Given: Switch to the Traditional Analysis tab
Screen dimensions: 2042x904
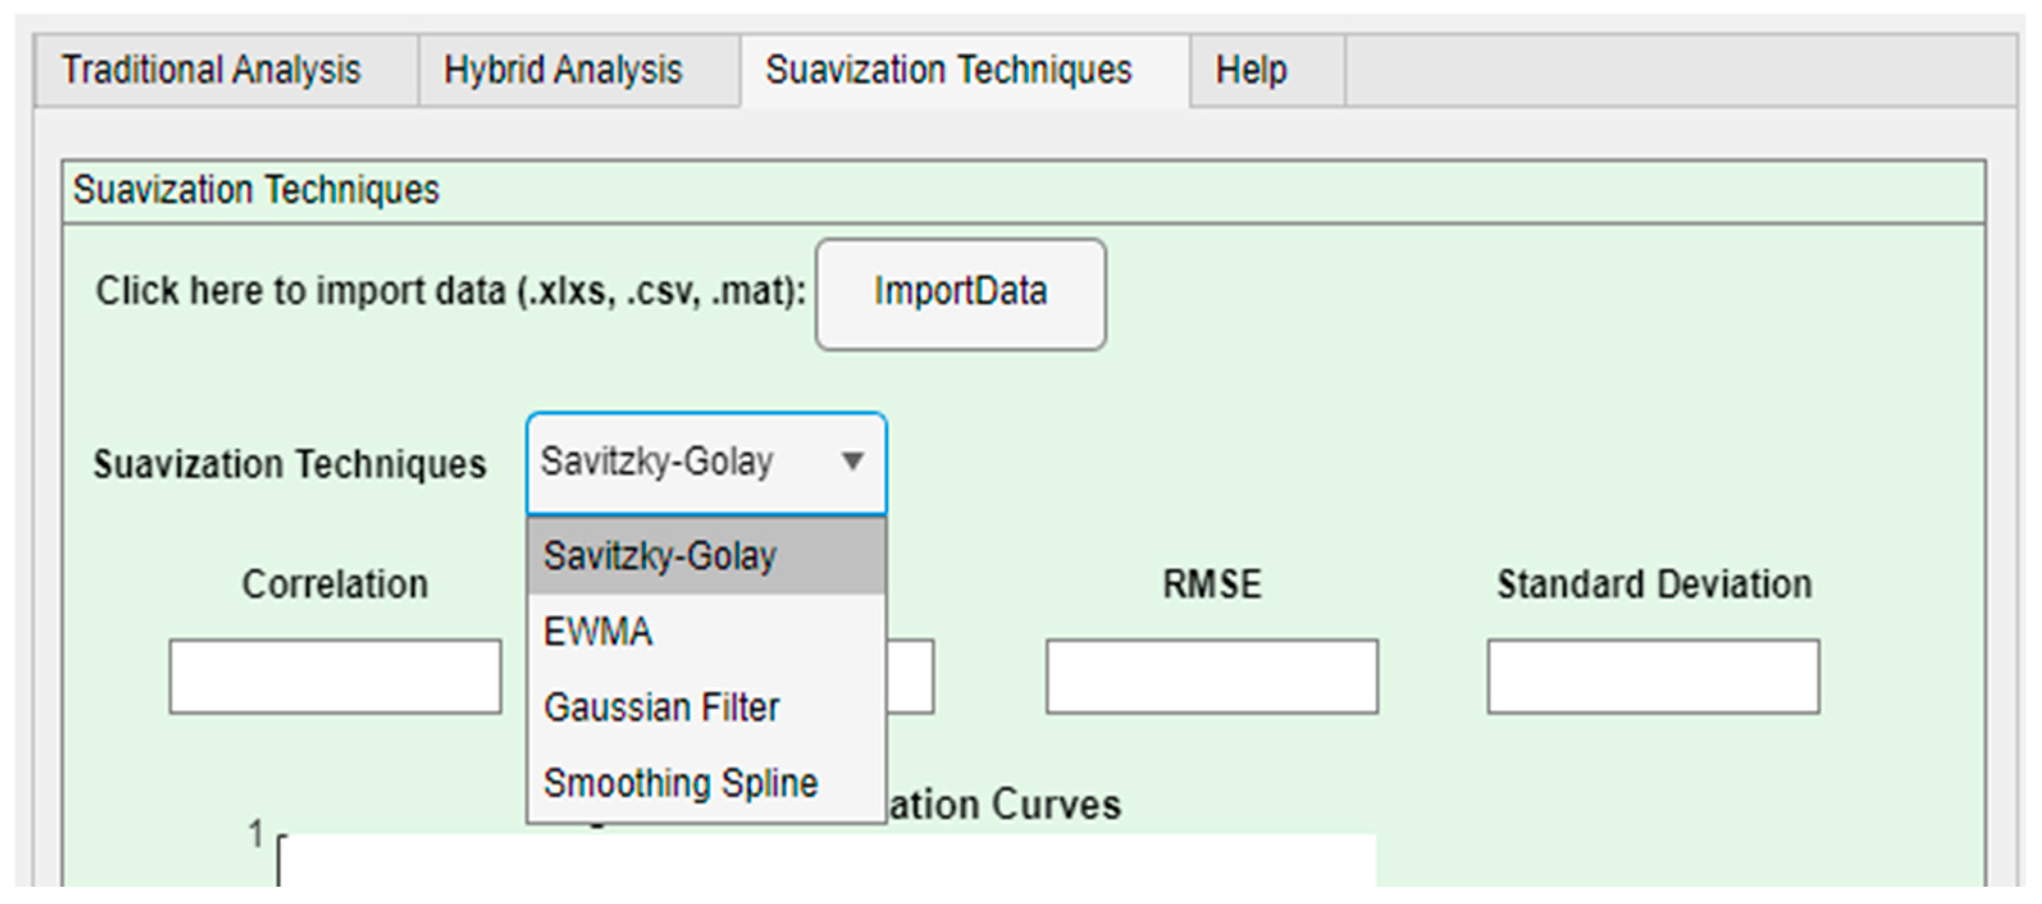Looking at the screenshot, I should tap(226, 70).
